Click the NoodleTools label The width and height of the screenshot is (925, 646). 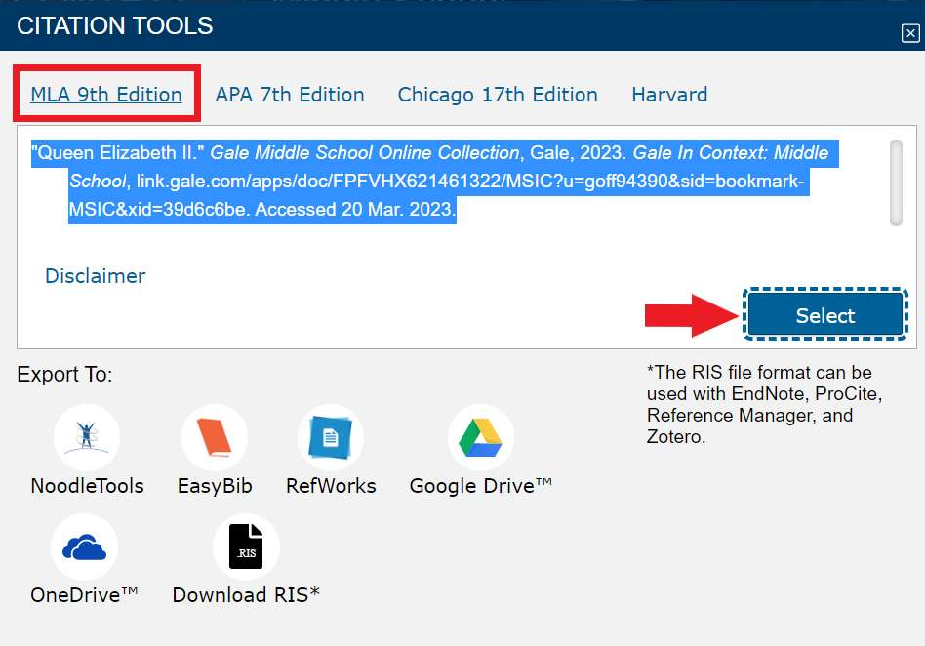point(87,486)
